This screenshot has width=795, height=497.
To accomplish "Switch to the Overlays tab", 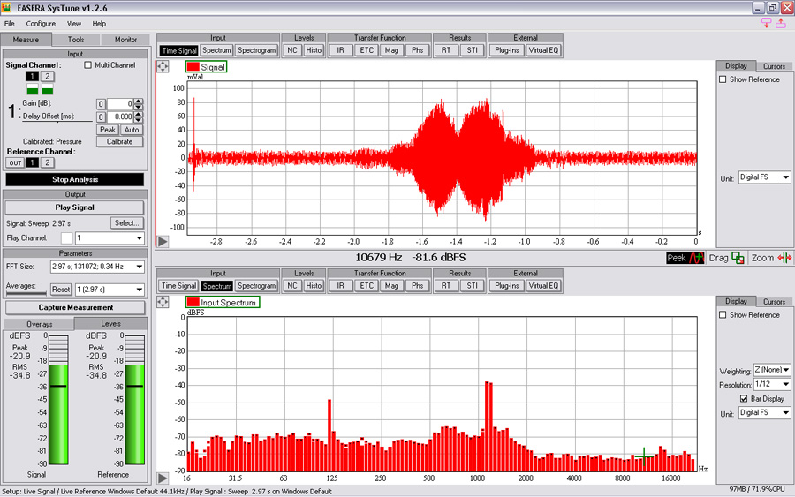I will 39,324.
